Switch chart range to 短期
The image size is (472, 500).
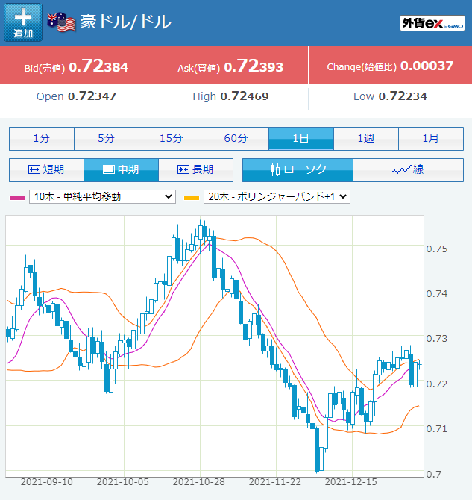tap(46, 169)
